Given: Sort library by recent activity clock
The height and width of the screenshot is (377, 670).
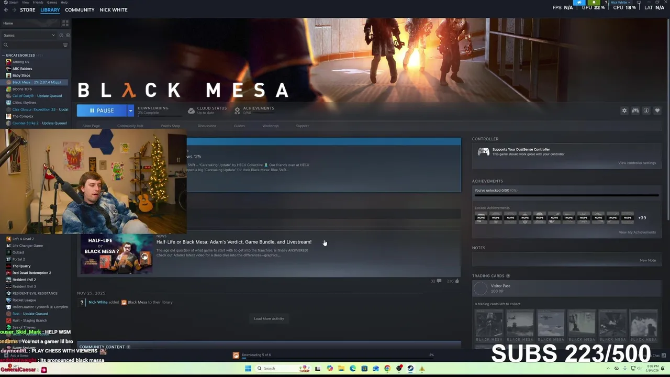Looking at the screenshot, I should tap(61, 35).
